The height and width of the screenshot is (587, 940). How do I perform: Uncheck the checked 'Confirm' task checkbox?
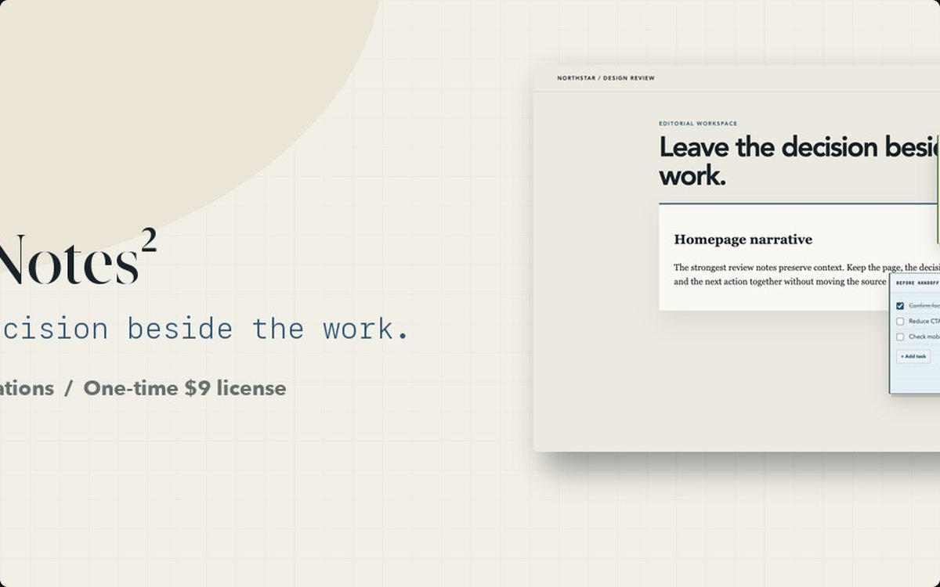(x=900, y=306)
